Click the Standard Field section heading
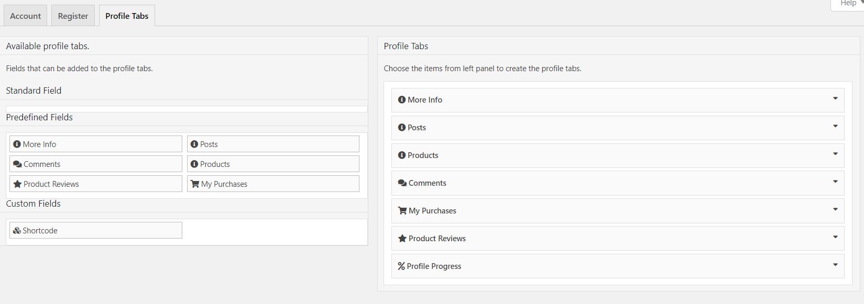864x304 pixels. tap(34, 91)
